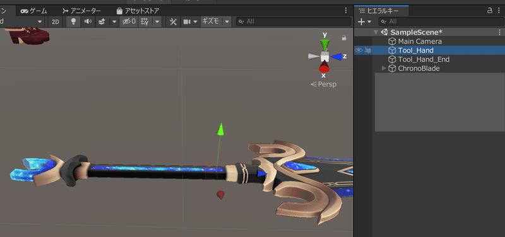The width and height of the screenshot is (505, 237).
Task: Open the hierarchy create plus dropdown
Action: [365, 21]
